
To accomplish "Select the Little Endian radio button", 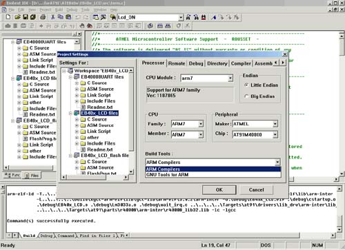I will [x=246, y=85].
